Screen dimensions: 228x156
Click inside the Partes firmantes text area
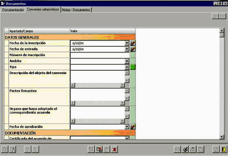(x=97, y=95)
